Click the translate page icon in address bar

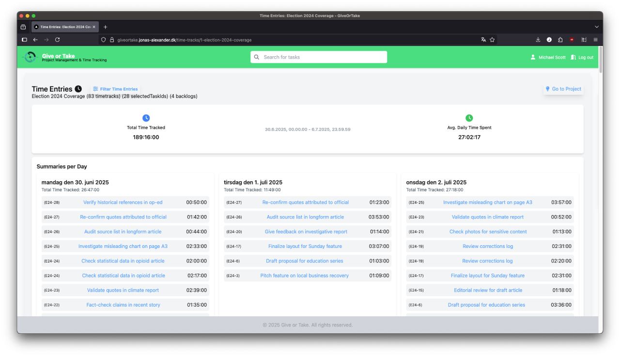point(483,40)
